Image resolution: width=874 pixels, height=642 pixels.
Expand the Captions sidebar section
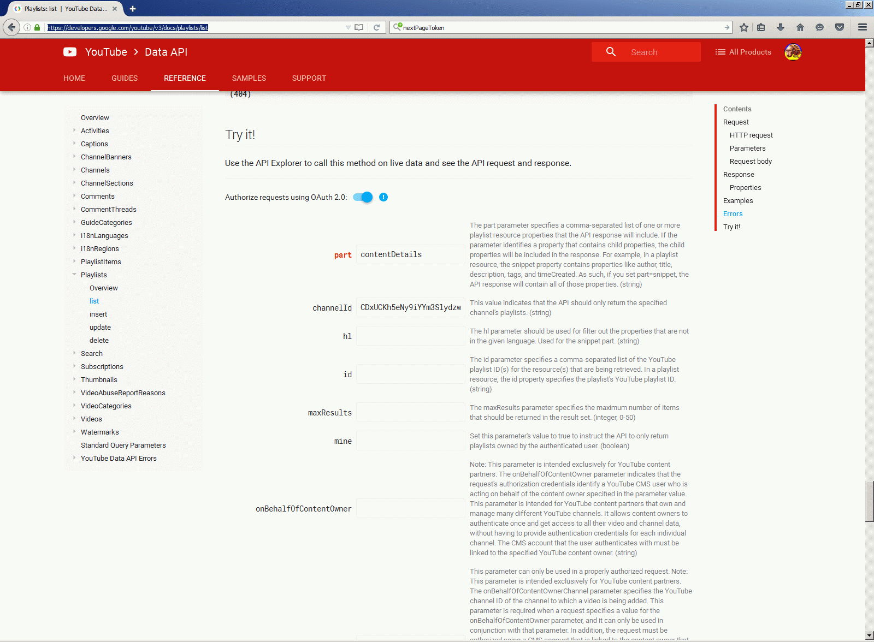click(74, 144)
